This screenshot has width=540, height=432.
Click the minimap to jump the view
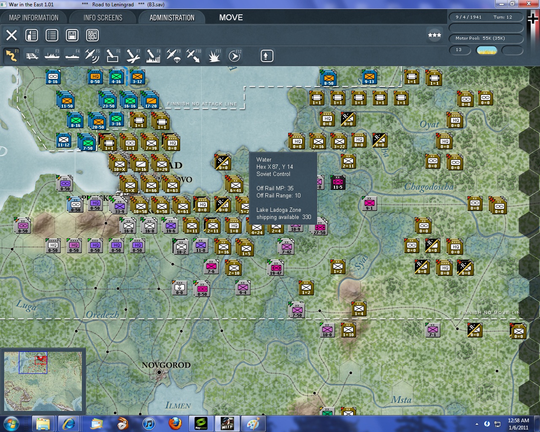click(43, 381)
